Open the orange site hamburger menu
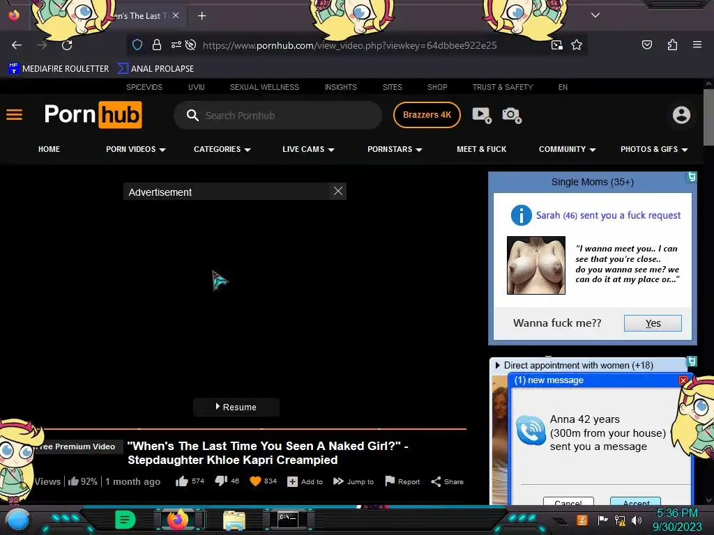This screenshot has width=714, height=535. pyautogui.click(x=14, y=115)
